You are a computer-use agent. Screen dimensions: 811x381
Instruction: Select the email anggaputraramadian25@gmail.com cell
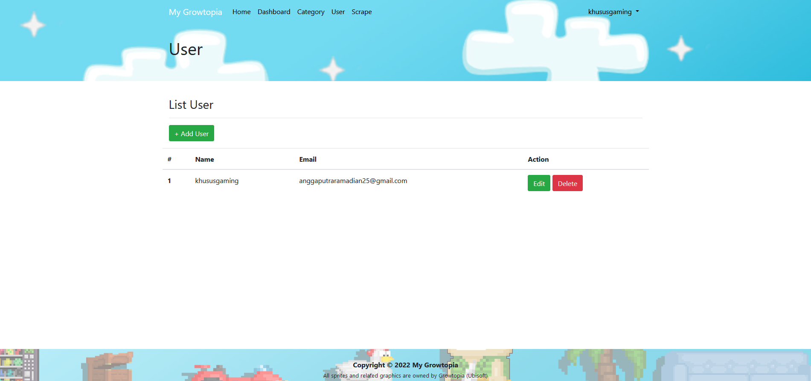click(x=353, y=180)
